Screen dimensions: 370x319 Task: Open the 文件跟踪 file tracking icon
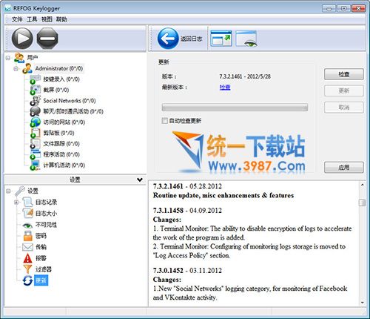point(35,144)
